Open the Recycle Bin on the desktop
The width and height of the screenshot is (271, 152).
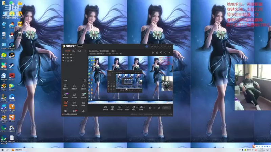(4, 35)
